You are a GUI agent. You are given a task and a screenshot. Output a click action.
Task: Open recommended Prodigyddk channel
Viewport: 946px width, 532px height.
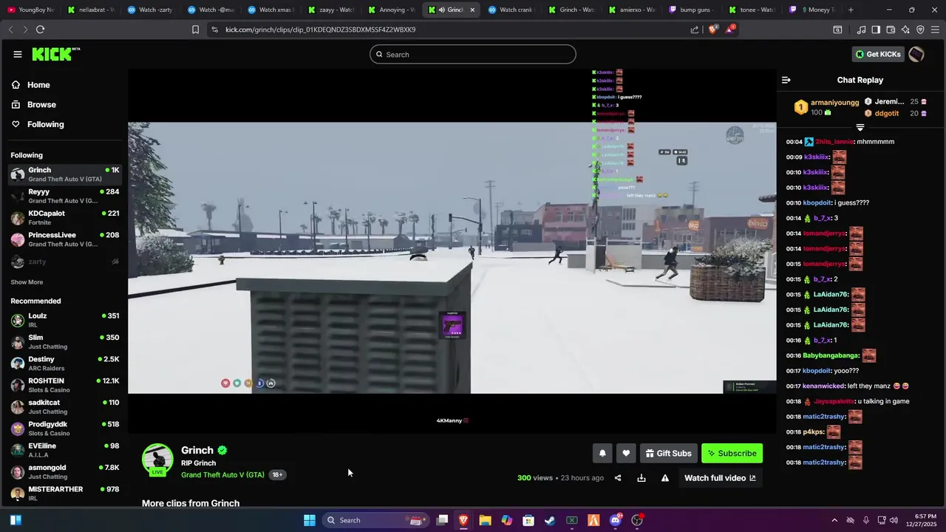(x=64, y=429)
